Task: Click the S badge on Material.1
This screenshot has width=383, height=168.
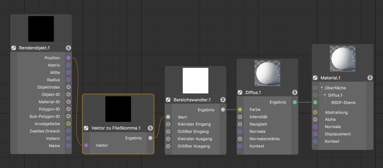Action: coord(370,78)
